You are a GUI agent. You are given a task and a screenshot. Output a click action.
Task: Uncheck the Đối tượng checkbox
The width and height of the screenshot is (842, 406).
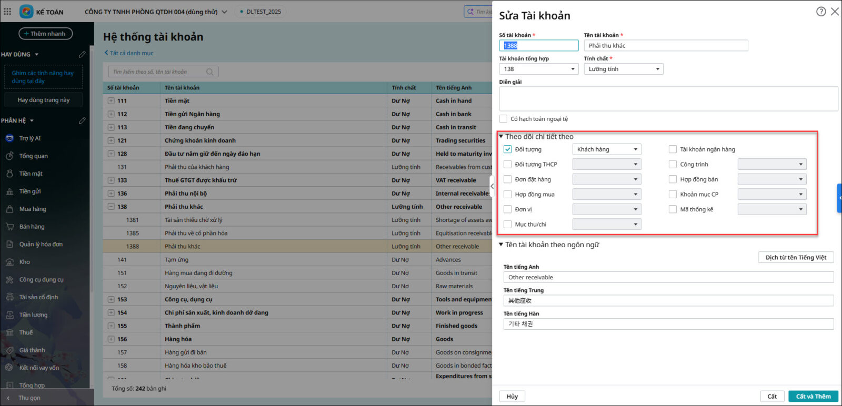click(508, 149)
